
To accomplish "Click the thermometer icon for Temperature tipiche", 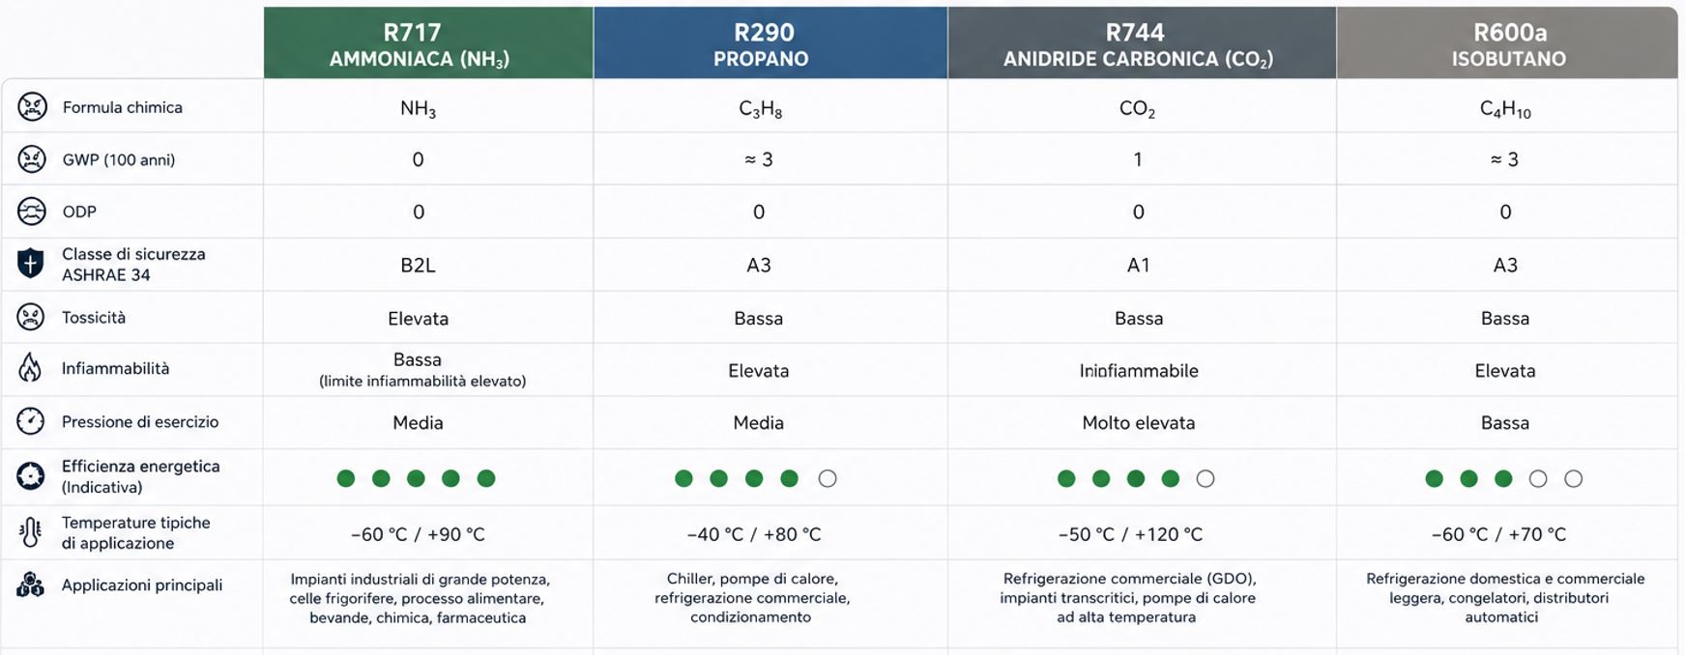I will 30,531.
